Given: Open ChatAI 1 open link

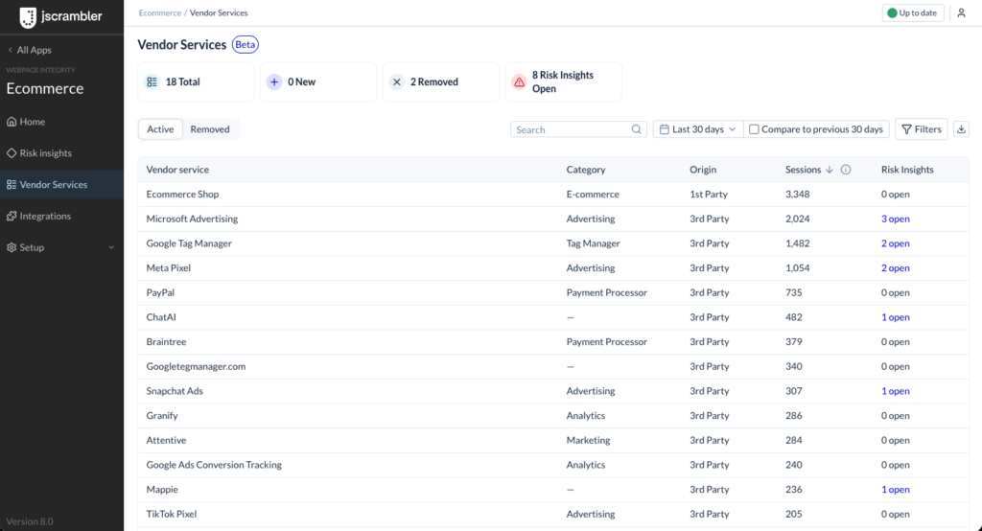Looking at the screenshot, I should 895,317.
